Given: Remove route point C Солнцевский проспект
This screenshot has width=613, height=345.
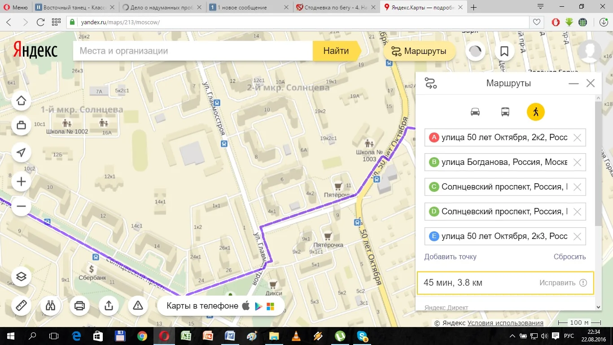Looking at the screenshot, I should (578, 187).
